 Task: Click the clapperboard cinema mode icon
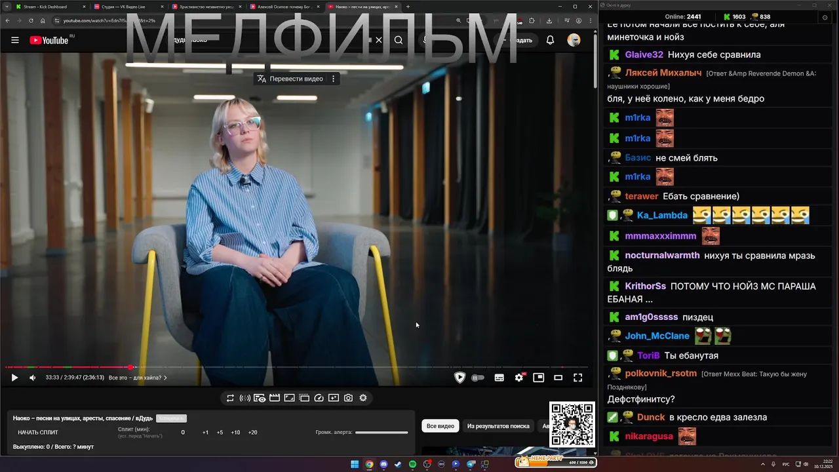(275, 398)
